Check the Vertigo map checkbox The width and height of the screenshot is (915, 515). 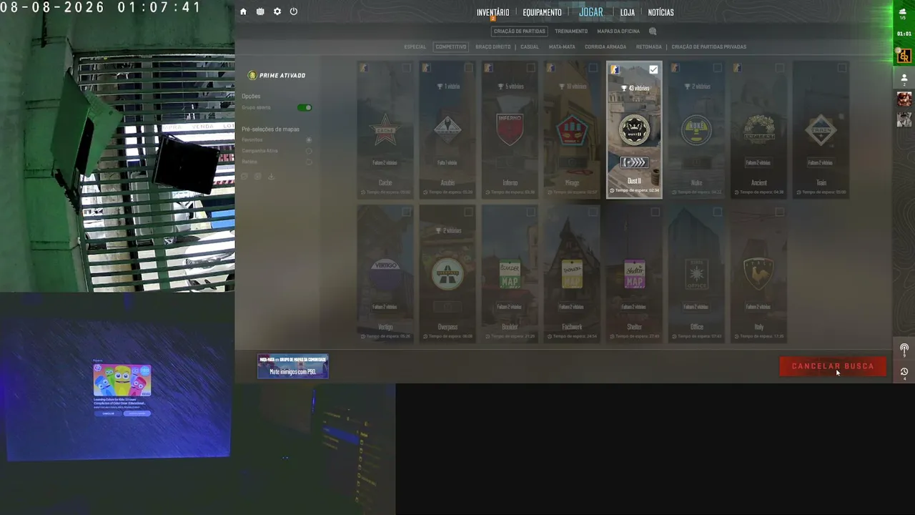(x=406, y=212)
